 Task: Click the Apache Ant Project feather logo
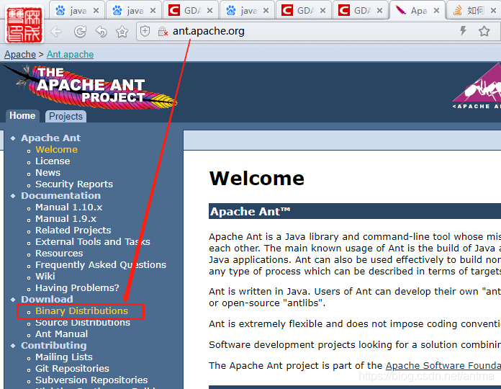click(x=90, y=86)
